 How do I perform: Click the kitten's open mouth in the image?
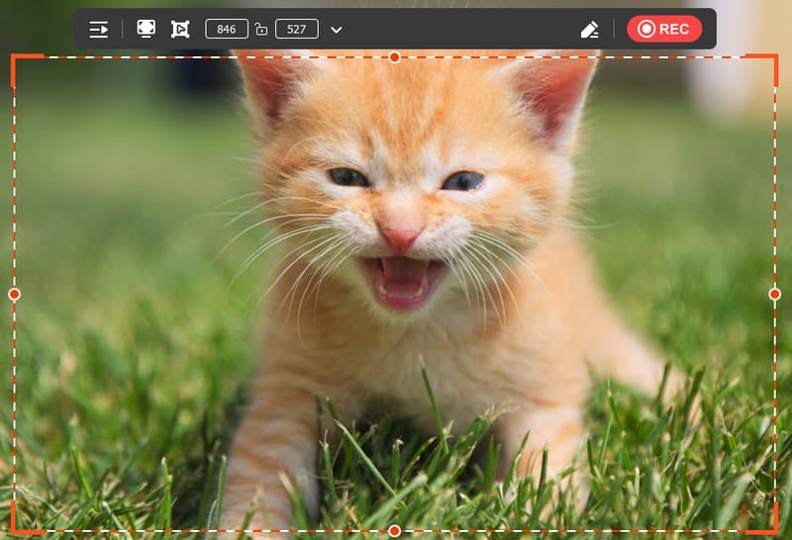[399, 280]
